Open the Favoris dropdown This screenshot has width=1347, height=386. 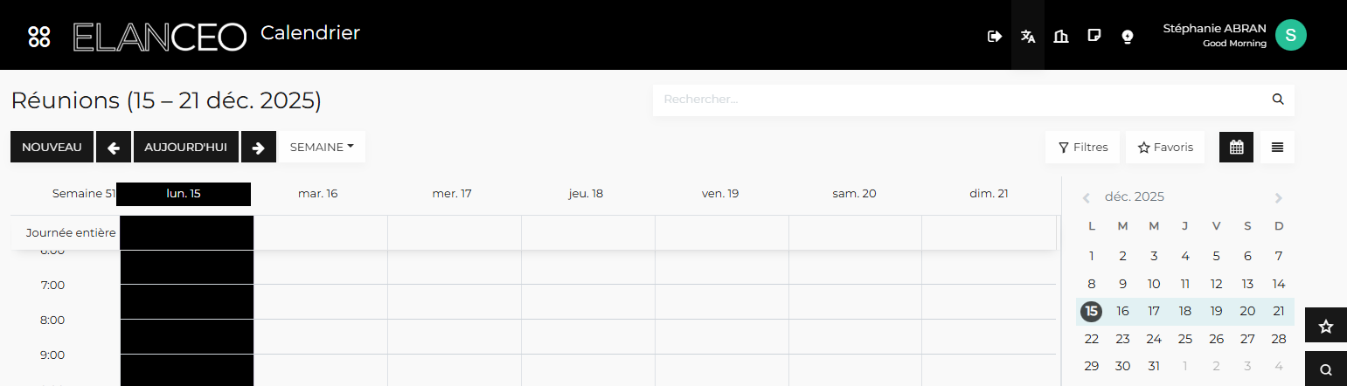pos(1165,147)
